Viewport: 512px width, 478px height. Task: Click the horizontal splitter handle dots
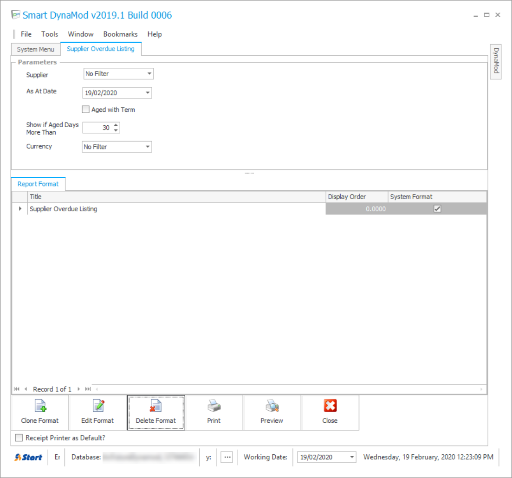tap(249, 173)
